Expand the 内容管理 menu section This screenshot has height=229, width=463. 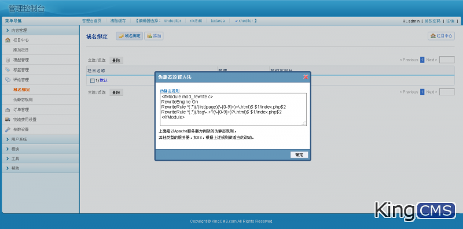coord(41,31)
